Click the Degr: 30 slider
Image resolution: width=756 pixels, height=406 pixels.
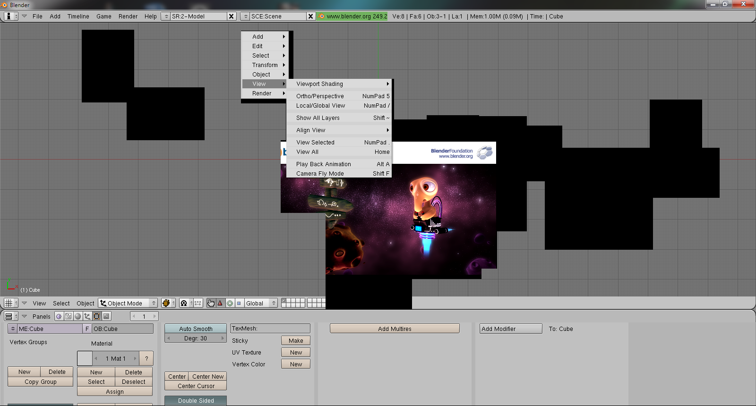point(196,338)
